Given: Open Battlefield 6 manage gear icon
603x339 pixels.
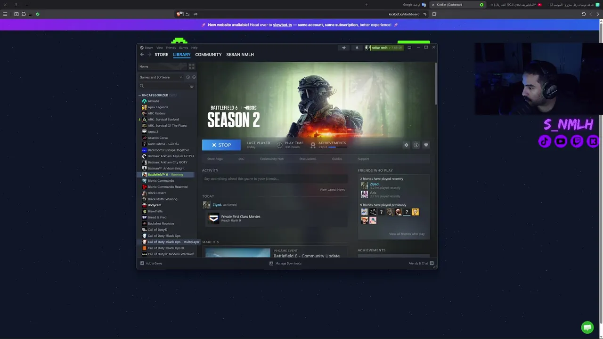Looking at the screenshot, I should click(406, 145).
